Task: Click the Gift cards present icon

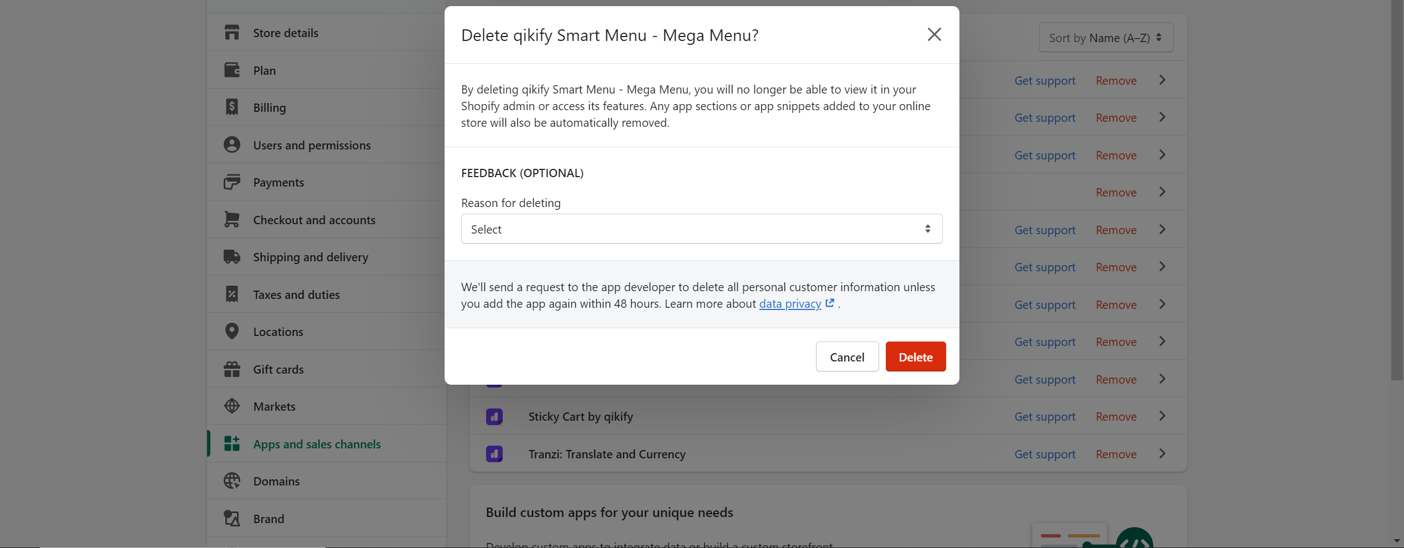Action: pyautogui.click(x=232, y=369)
